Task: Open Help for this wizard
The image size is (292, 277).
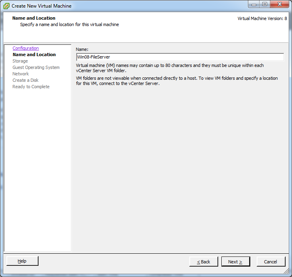Action: (x=22, y=261)
